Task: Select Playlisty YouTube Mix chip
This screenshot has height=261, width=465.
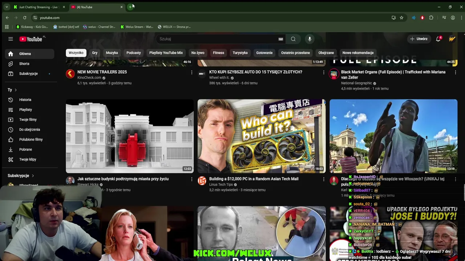Action: [166, 53]
